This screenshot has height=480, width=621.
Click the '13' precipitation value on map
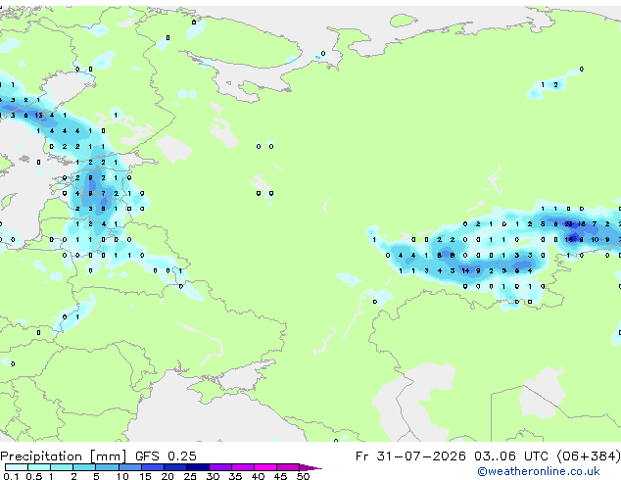(x=38, y=116)
